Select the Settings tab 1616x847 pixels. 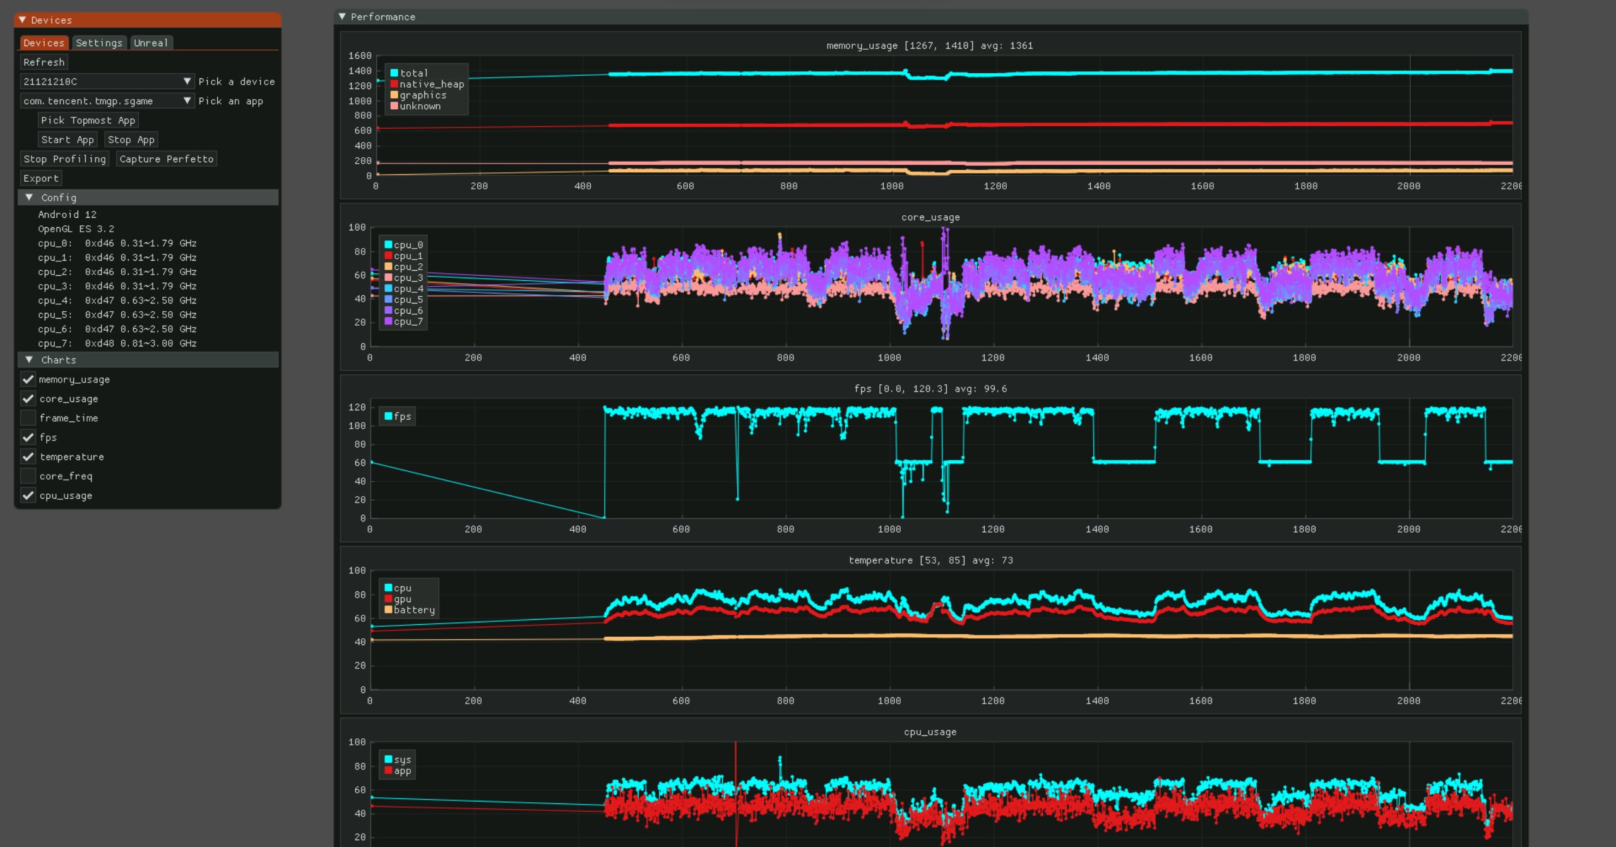click(98, 43)
